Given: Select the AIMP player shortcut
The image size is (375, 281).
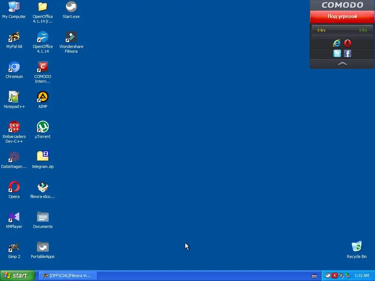Looking at the screenshot, I should 42,100.
